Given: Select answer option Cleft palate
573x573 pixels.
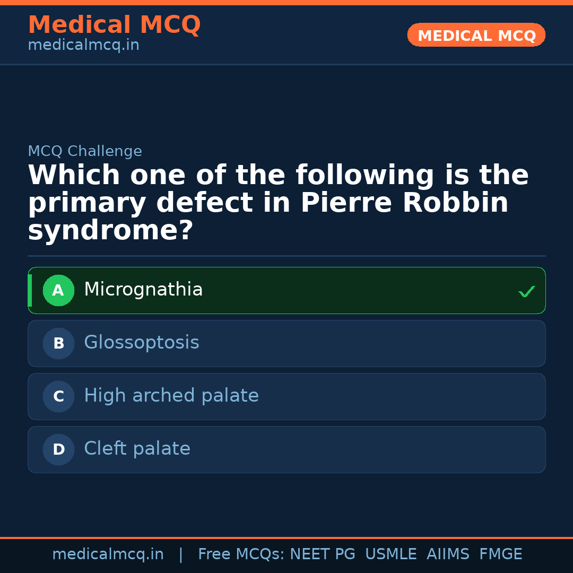Looking at the screenshot, I should click(x=286, y=449).
